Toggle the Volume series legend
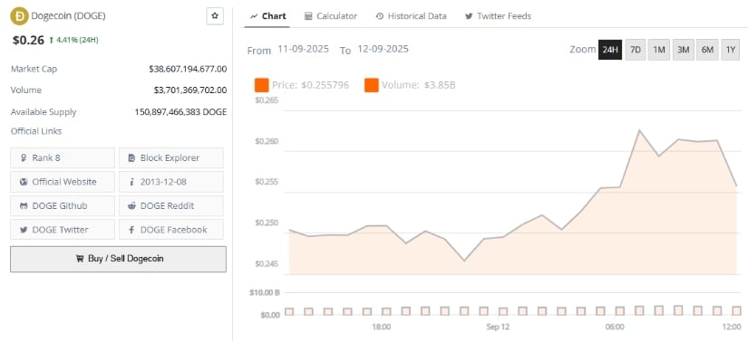The image size is (748, 341). [410, 85]
